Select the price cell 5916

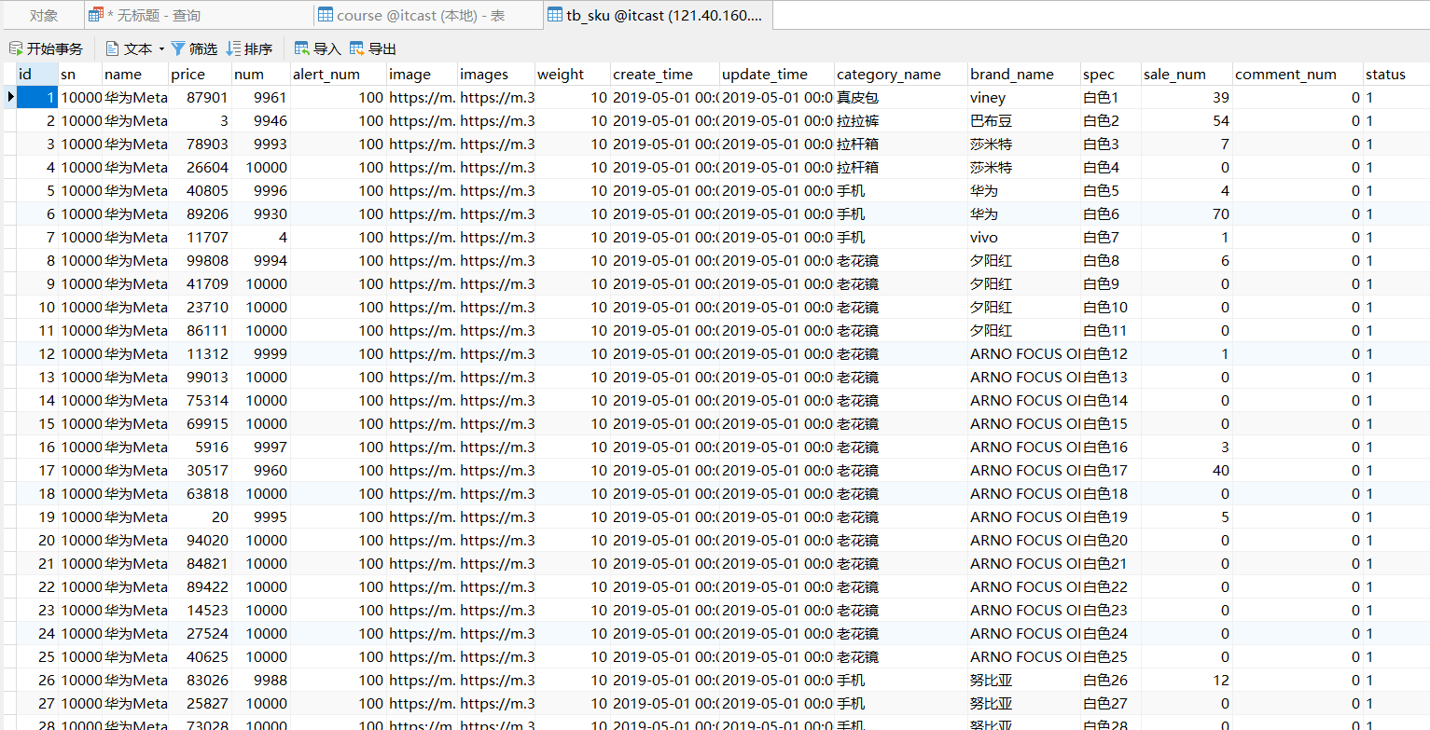(201, 447)
